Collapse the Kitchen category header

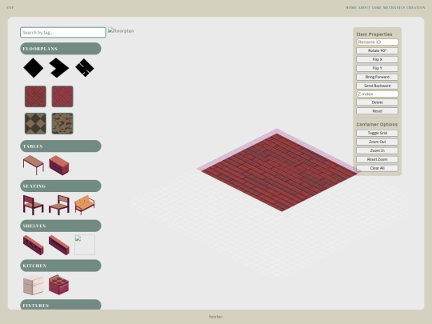(x=61, y=266)
